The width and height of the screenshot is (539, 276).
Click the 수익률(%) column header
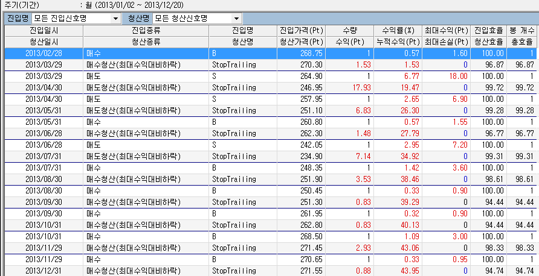pyautogui.click(x=398, y=31)
